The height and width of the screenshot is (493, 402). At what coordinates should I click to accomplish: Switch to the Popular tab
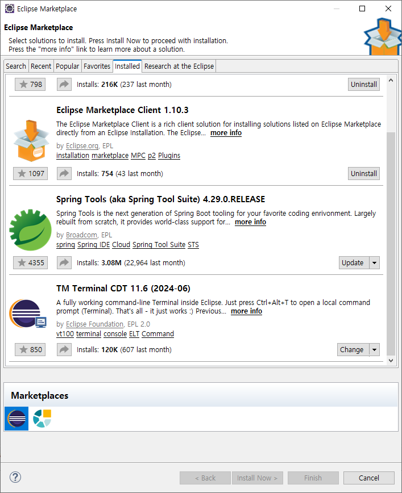67,66
